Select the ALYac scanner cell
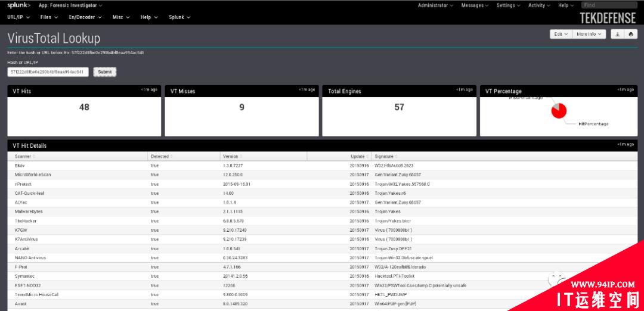This screenshot has width=644, height=311. [x=20, y=203]
